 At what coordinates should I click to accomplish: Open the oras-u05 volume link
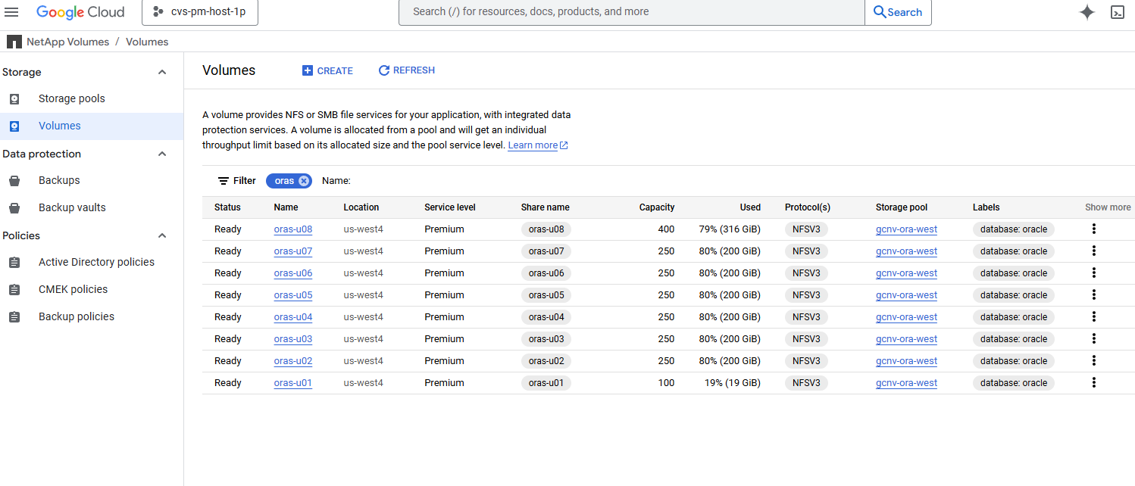293,295
